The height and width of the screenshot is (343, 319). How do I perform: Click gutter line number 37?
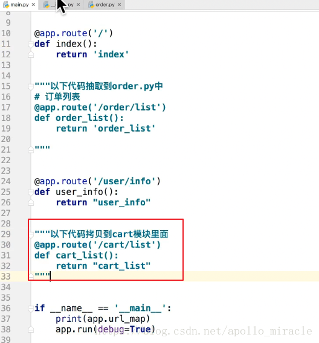coord(5,319)
